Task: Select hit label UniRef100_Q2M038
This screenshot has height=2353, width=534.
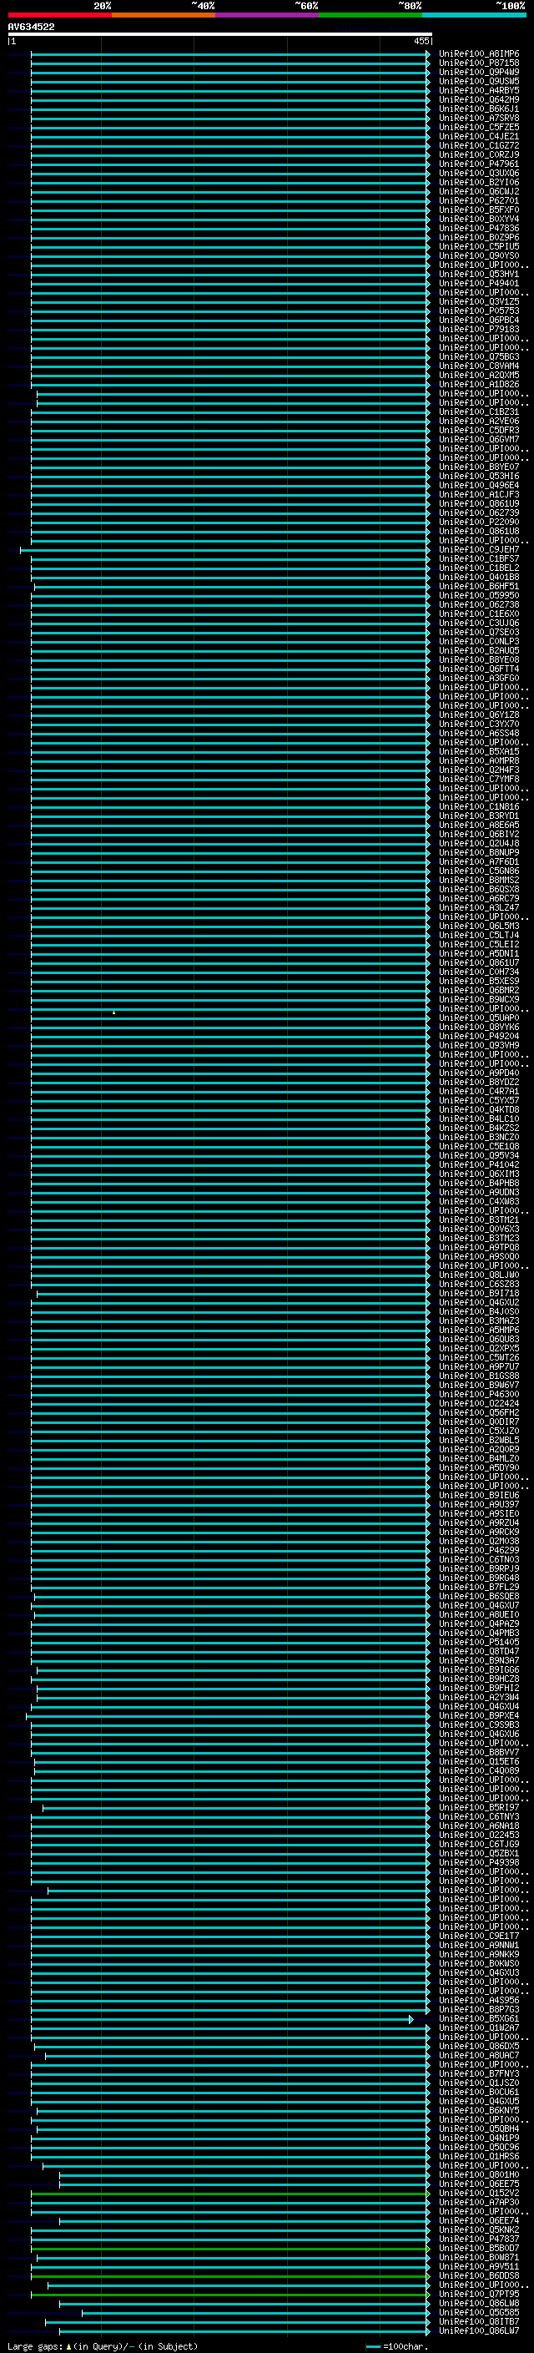Action: pos(478,1541)
